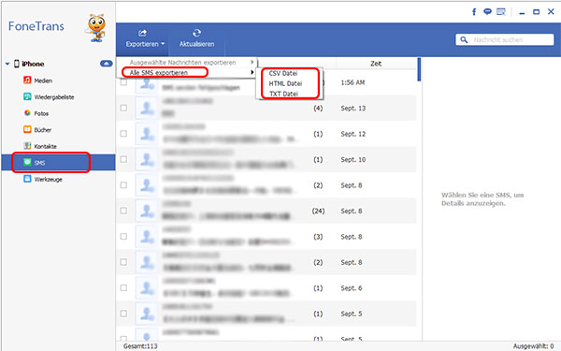Click the iPhone device entry

[x=29, y=64]
